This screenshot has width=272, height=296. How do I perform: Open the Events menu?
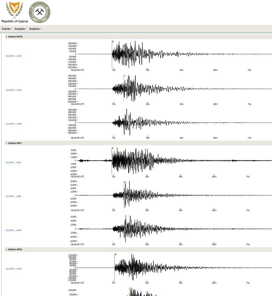point(7,29)
